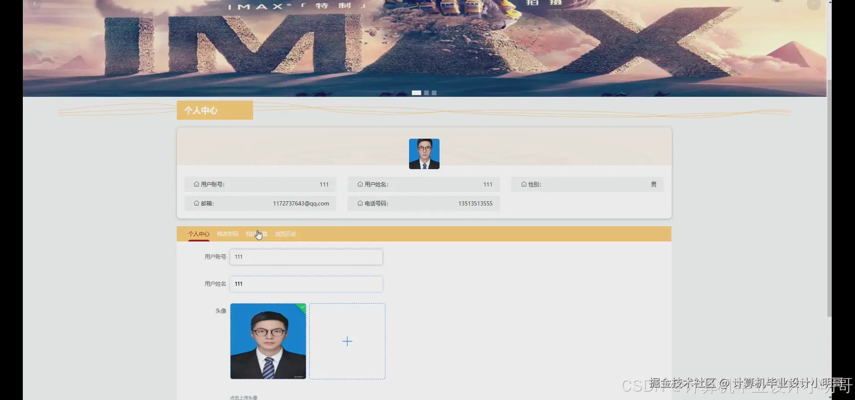Click the gender value 男
This screenshot has height=400, width=855.
[654, 184]
